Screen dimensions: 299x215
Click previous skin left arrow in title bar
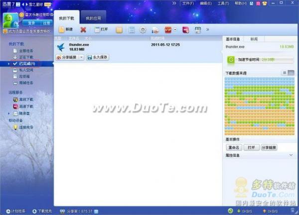point(23,4)
